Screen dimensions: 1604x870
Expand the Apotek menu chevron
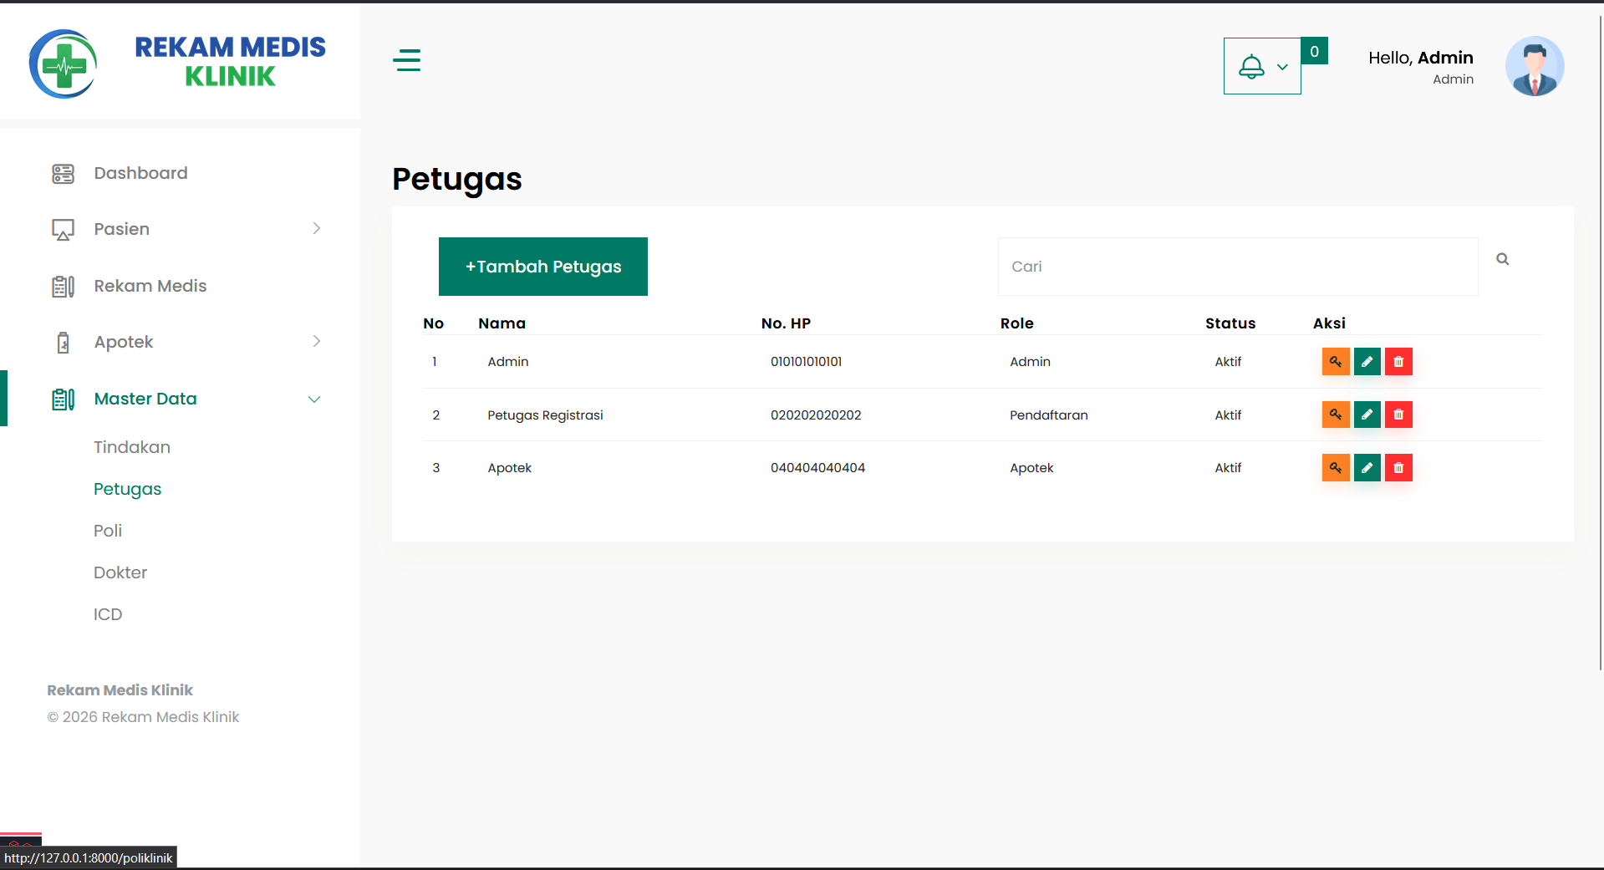[316, 341]
